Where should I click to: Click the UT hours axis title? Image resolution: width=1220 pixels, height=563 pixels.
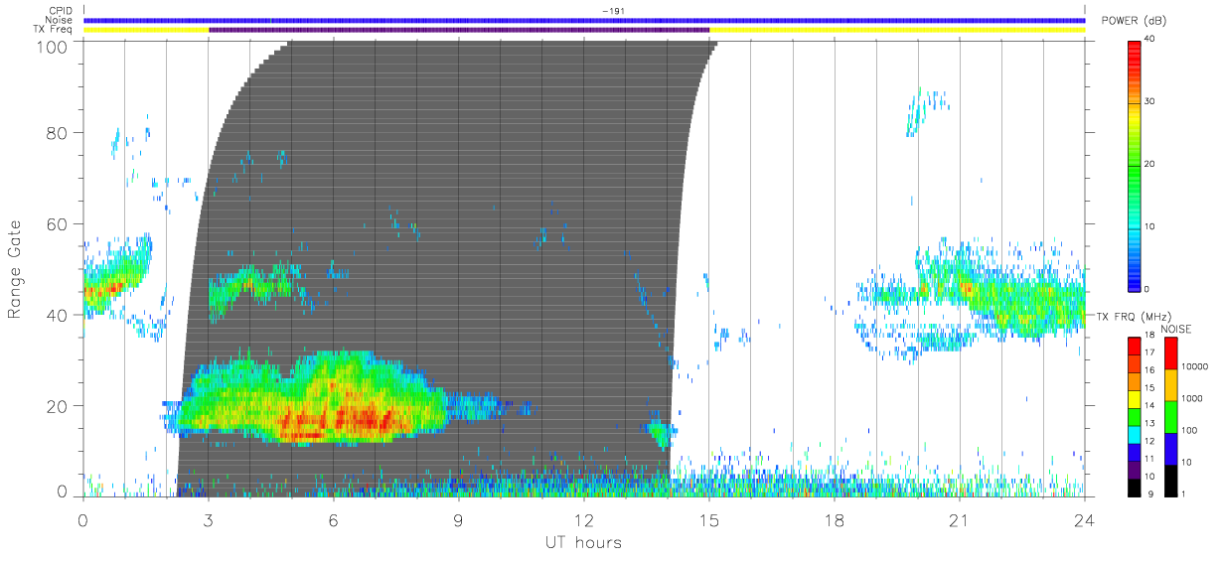[x=583, y=542]
